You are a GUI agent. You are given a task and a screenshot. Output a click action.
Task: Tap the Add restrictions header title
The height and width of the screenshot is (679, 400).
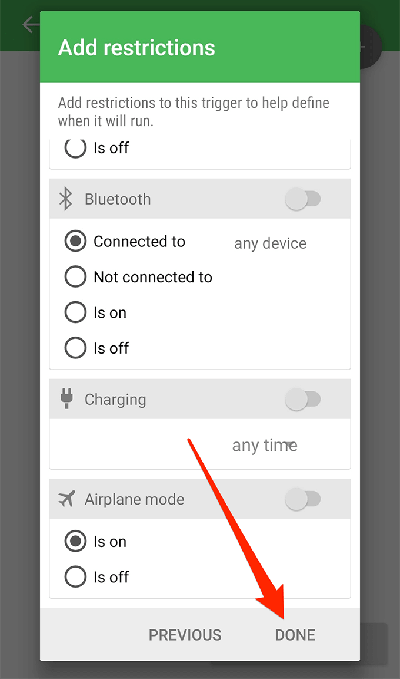tap(136, 48)
